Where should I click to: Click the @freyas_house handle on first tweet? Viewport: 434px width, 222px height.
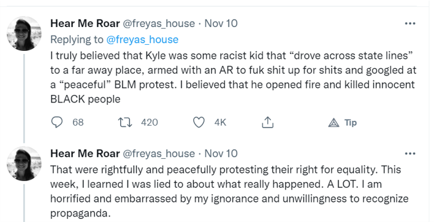pyautogui.click(x=159, y=23)
